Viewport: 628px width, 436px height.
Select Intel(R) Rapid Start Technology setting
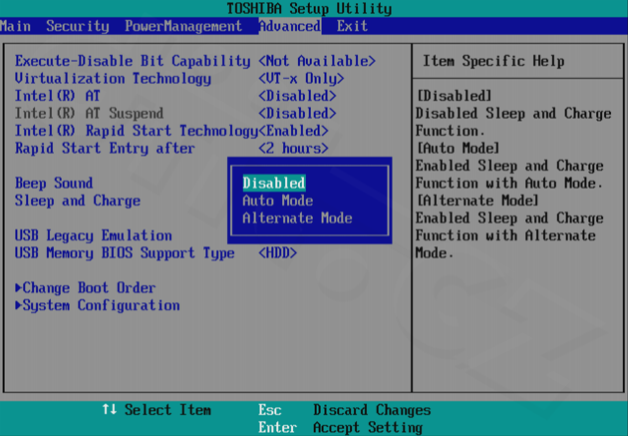137,131
